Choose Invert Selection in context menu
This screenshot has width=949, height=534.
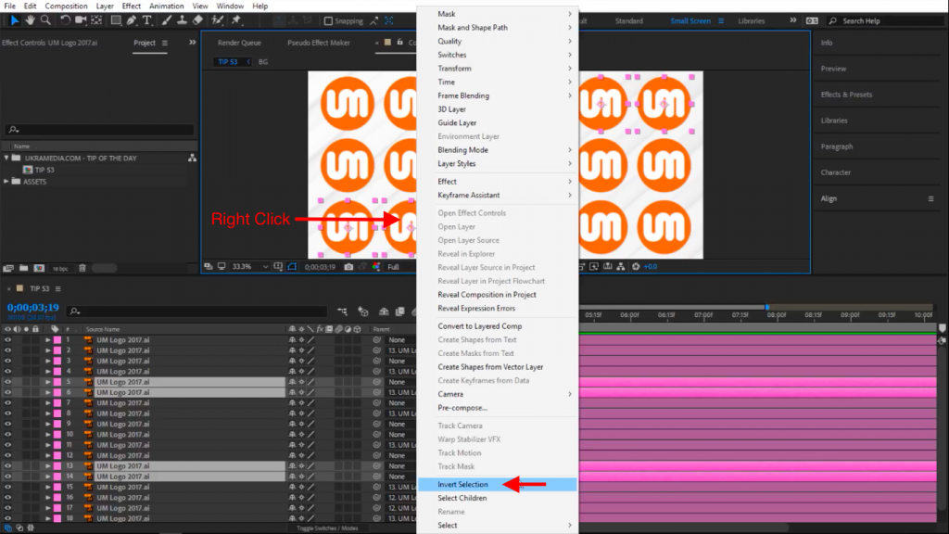point(497,484)
